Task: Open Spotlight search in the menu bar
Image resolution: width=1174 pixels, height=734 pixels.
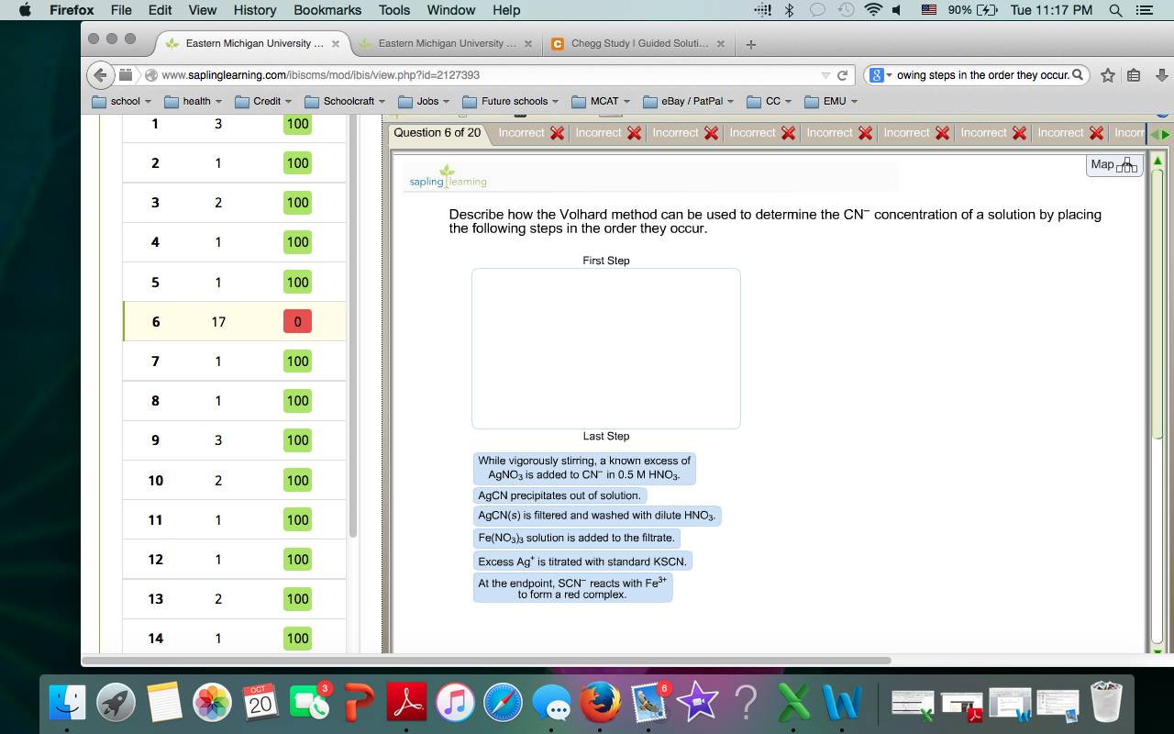Action: [1113, 10]
